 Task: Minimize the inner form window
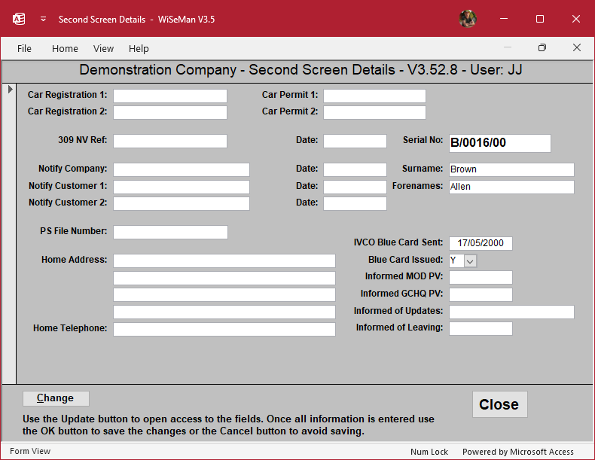507,47
